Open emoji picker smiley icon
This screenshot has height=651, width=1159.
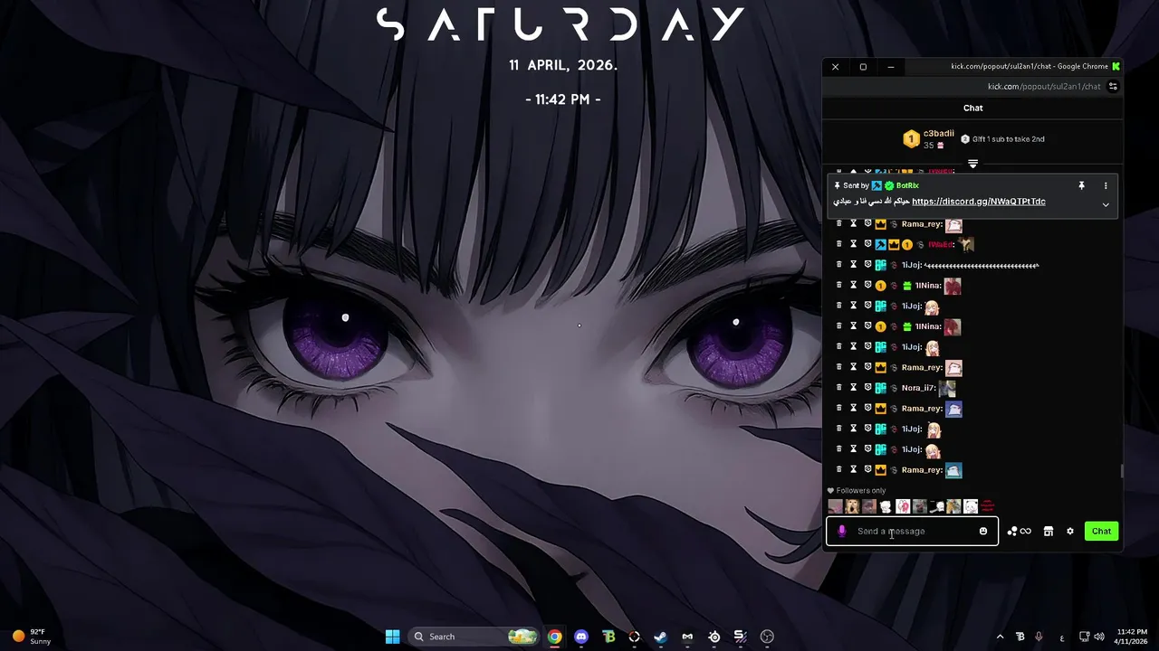pyautogui.click(x=983, y=532)
